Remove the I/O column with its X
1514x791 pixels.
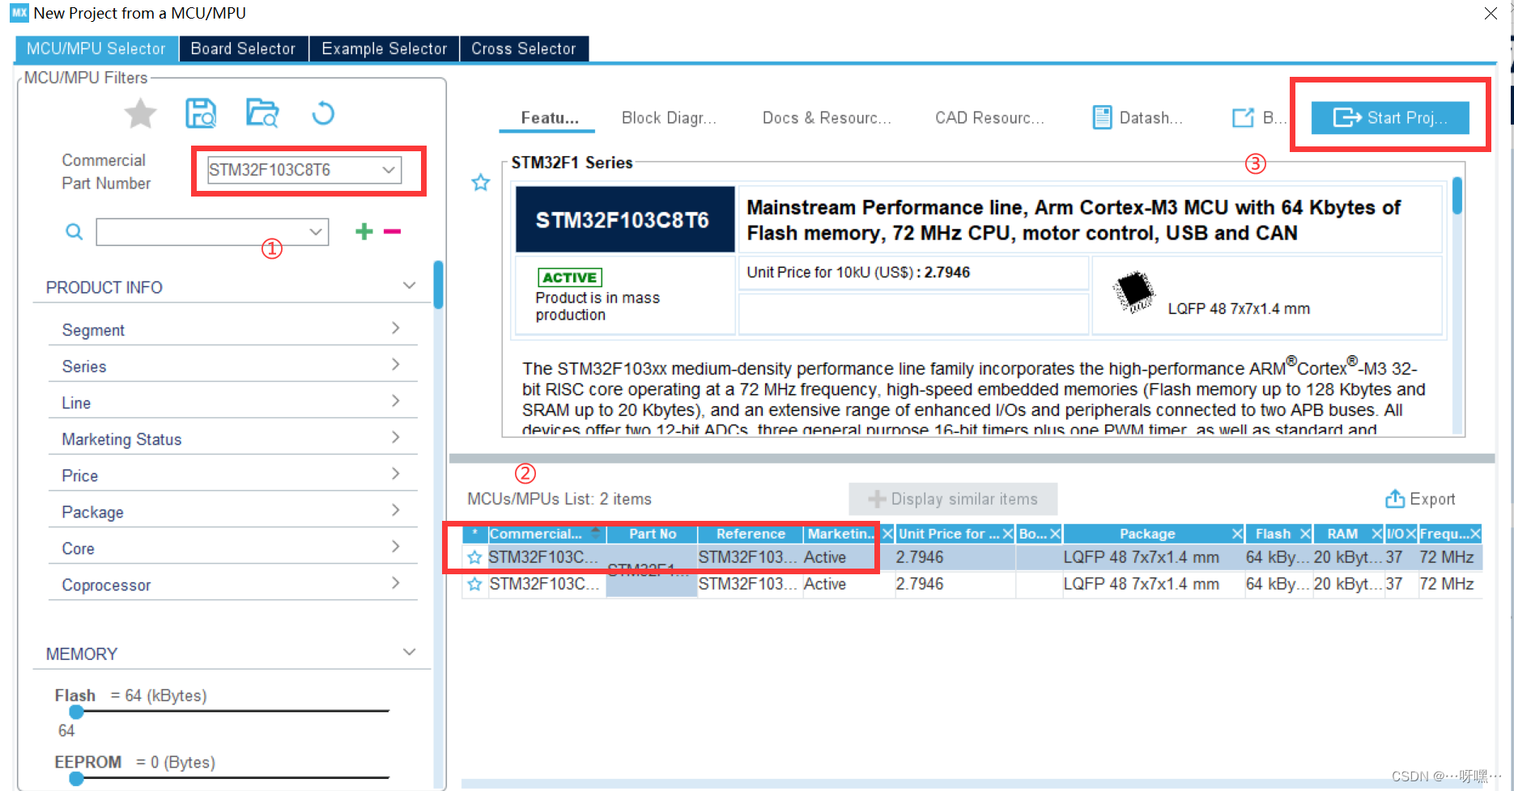coord(1410,534)
